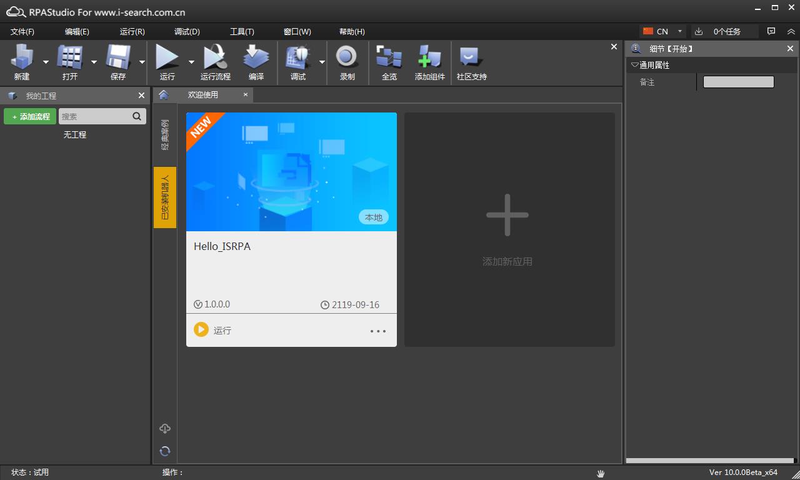
Task: Click the green 添加流程 button
Action: (x=30, y=116)
